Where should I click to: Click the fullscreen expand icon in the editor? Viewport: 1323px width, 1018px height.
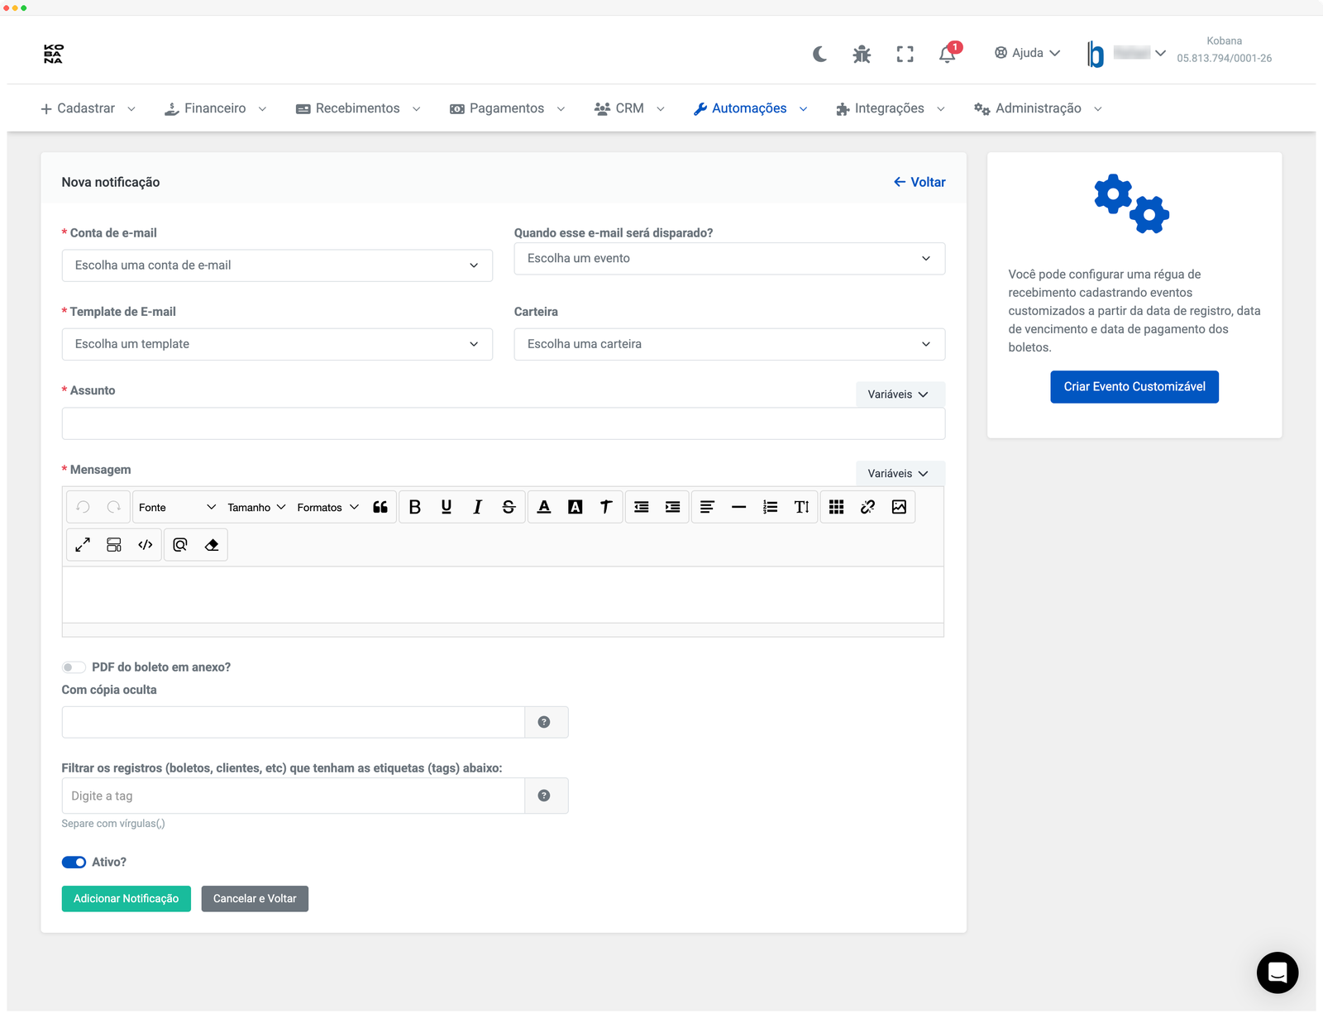click(x=83, y=544)
